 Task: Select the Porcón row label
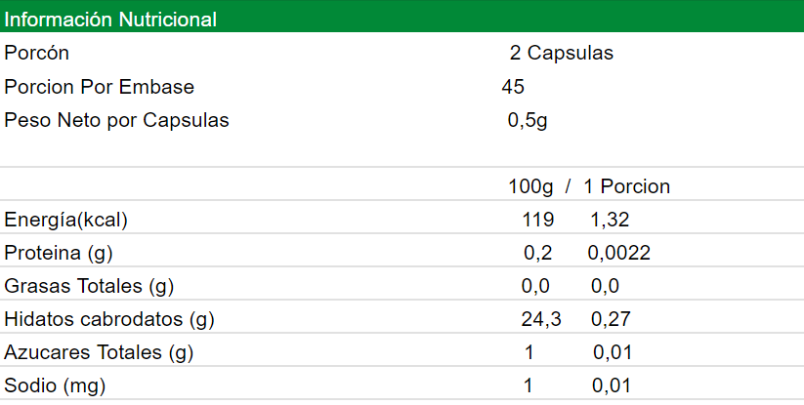[x=37, y=54]
